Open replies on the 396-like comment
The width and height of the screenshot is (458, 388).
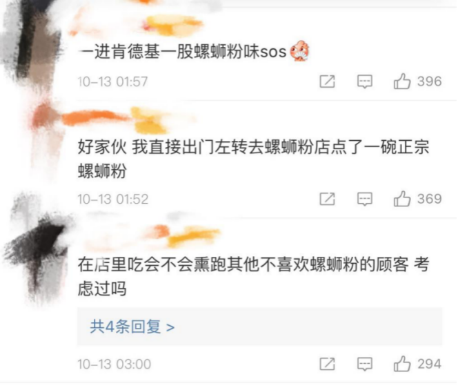[x=365, y=81]
